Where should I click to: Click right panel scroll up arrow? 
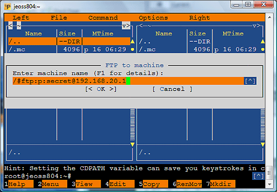263,41
